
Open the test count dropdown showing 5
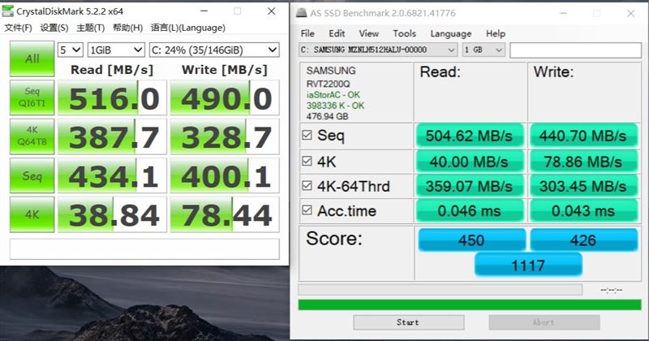pos(70,50)
